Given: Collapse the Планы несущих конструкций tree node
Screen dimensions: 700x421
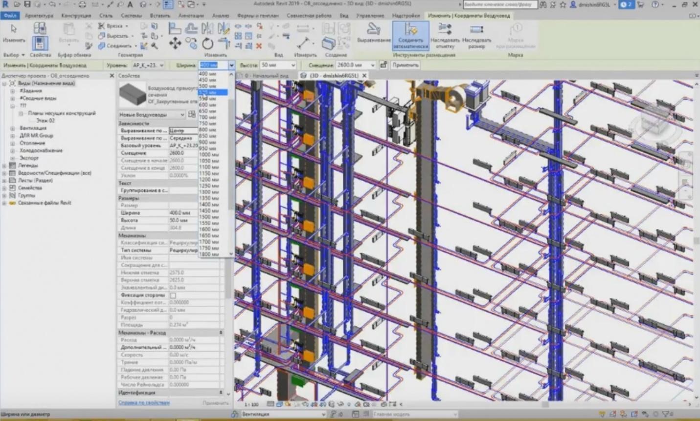Looking at the screenshot, I should pyautogui.click(x=21, y=113).
